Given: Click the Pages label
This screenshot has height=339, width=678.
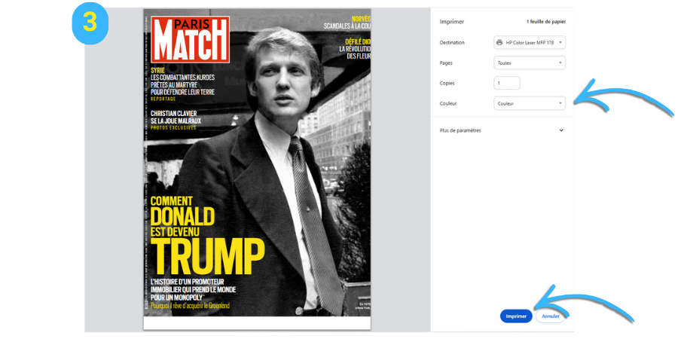Looking at the screenshot, I should 446,63.
